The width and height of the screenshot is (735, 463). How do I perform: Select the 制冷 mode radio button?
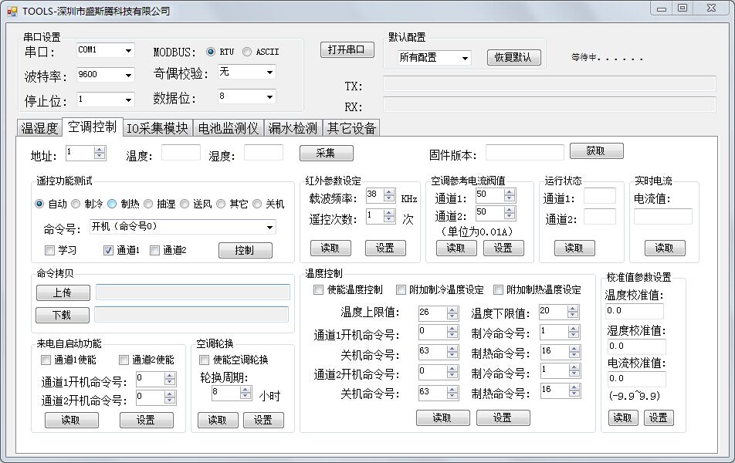[x=76, y=204]
